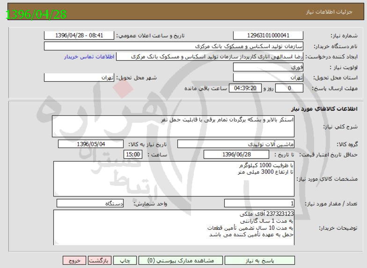
Task: Click the 'واحد شمارش:' label
Action: [150, 204]
